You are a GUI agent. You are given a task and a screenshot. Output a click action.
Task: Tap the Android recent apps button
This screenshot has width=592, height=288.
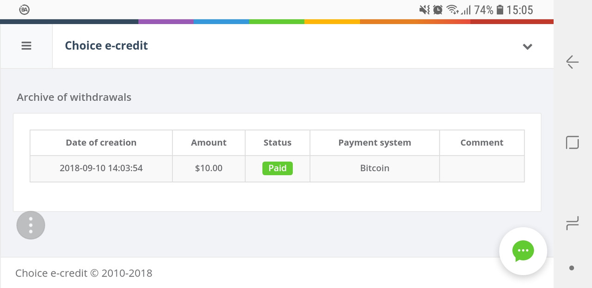(x=572, y=224)
